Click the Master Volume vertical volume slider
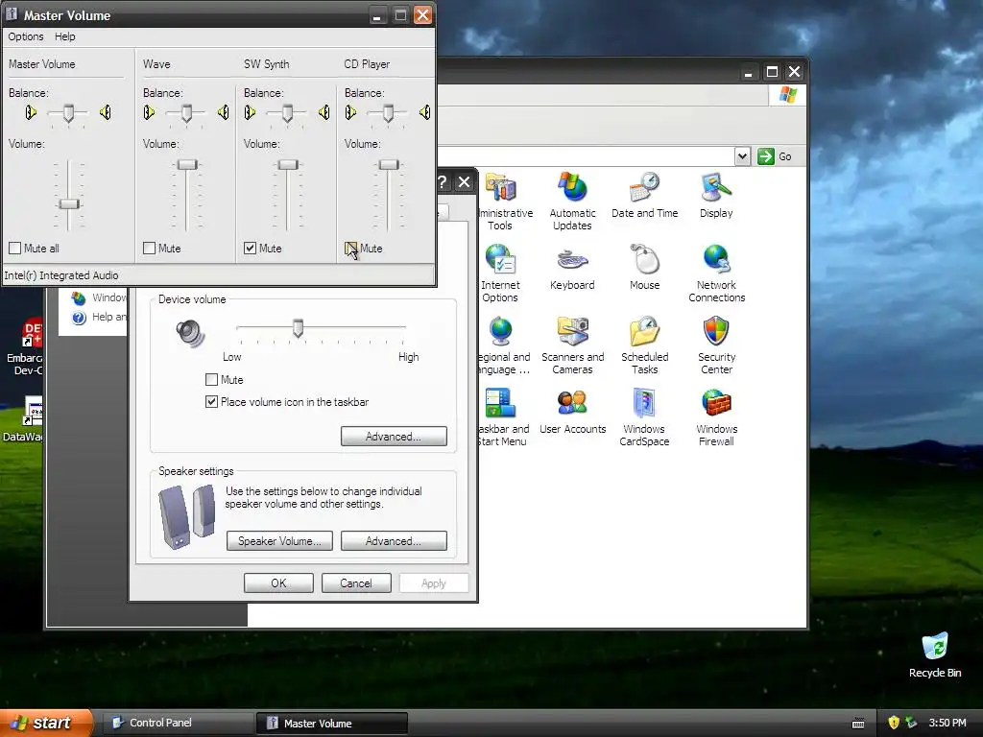Viewport: 983px width, 737px height. tap(69, 203)
